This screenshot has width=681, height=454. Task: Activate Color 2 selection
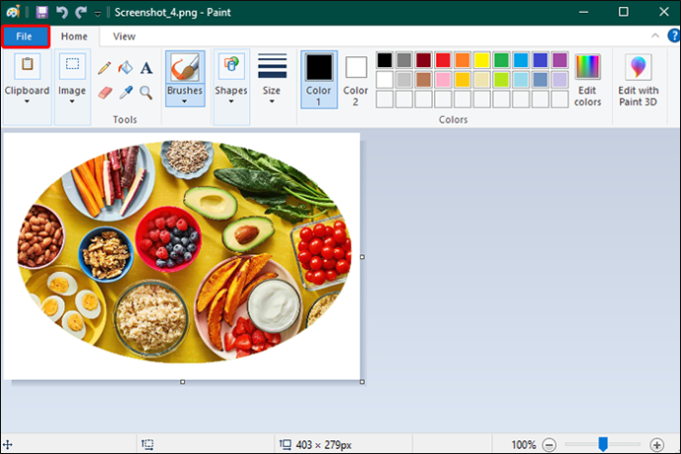click(356, 80)
